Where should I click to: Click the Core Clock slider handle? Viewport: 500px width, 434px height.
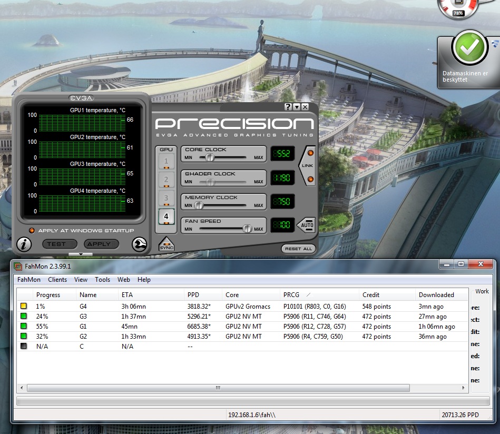(x=210, y=157)
